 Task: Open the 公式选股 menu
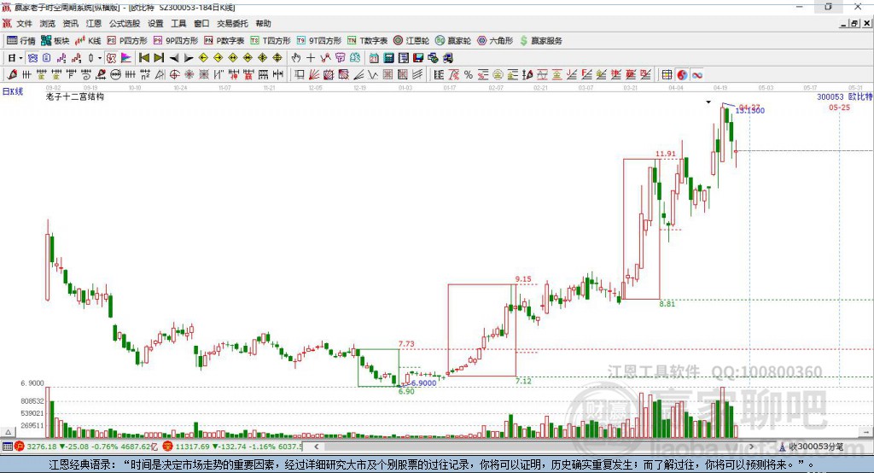(x=125, y=23)
